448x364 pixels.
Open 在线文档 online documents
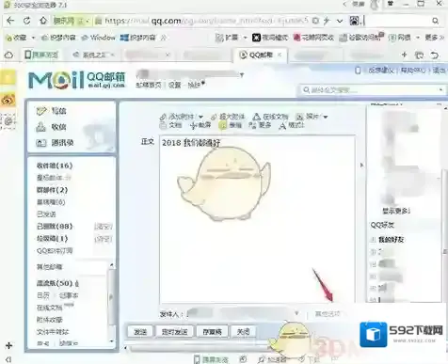point(49,308)
